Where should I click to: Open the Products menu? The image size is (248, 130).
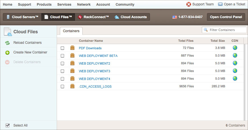[44, 5]
